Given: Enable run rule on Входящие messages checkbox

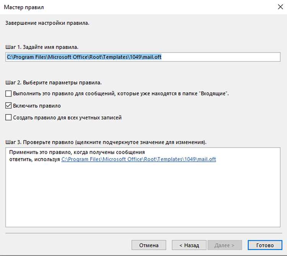Looking at the screenshot, I should pyautogui.click(x=8, y=94).
